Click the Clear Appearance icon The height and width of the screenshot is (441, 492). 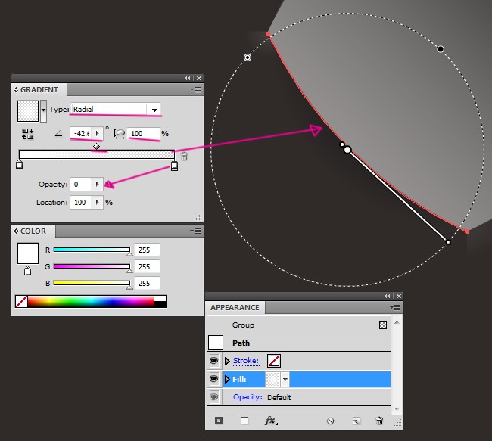coord(331,421)
